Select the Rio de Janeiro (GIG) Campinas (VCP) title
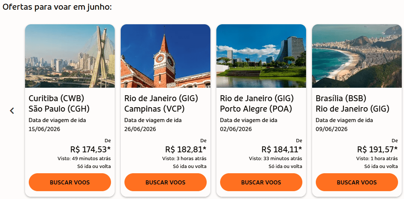This screenshot has height=199, width=404. 161,103
